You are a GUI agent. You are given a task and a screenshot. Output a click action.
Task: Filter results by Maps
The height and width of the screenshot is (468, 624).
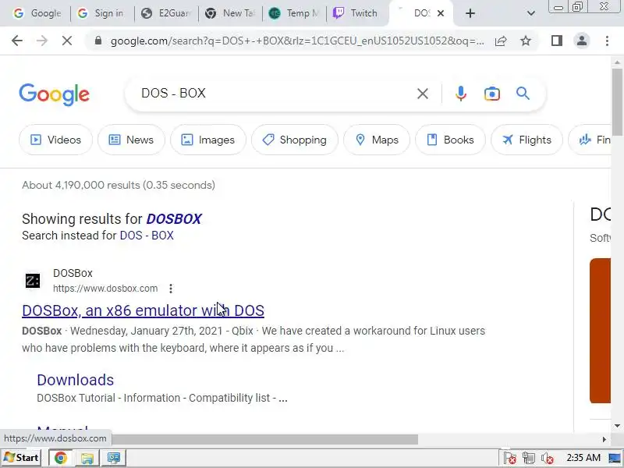coord(377,140)
